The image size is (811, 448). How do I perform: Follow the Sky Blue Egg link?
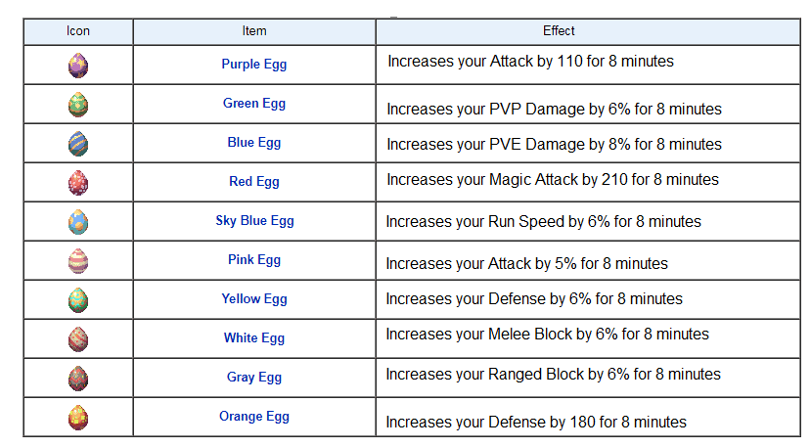[254, 221]
